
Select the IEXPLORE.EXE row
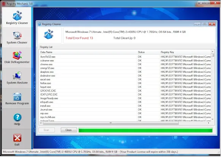125,94
